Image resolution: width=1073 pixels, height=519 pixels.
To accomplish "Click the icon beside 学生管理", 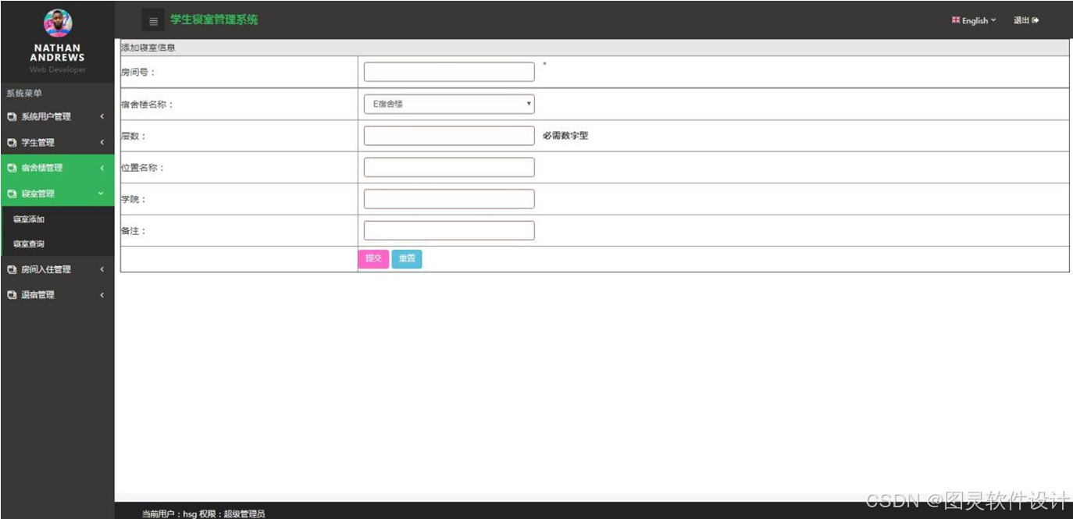I will tap(12, 143).
